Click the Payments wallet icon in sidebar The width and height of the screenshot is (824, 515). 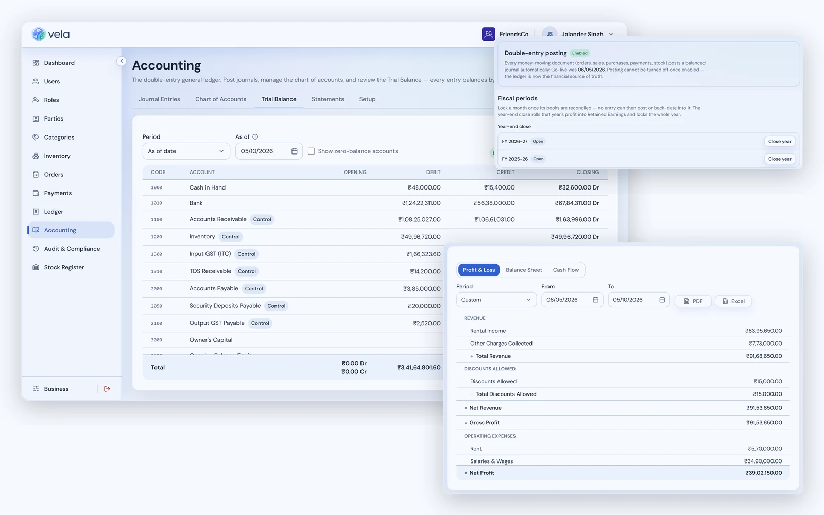click(x=36, y=193)
